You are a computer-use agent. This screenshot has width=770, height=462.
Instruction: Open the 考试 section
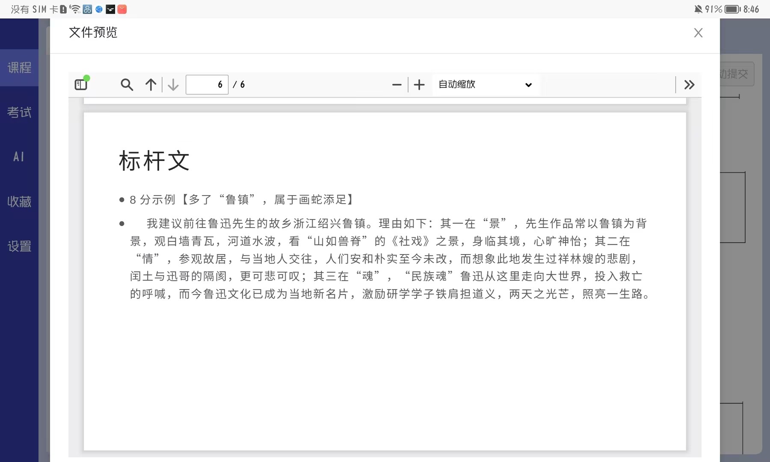click(19, 113)
